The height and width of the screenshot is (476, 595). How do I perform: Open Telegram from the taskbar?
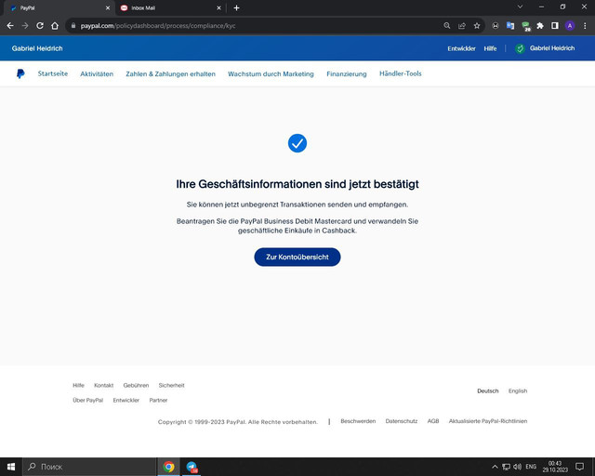point(192,467)
